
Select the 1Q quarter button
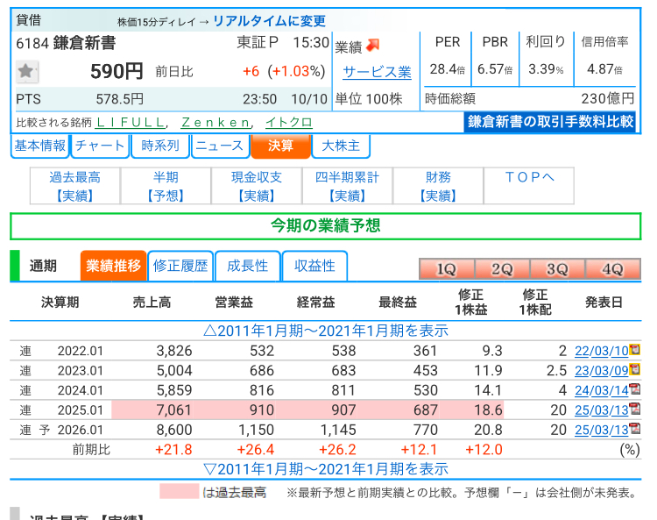click(x=447, y=269)
